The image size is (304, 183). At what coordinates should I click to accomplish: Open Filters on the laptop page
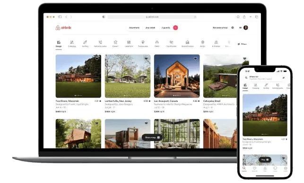[x=242, y=44]
